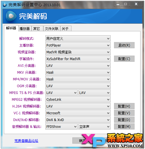Click the app icon in the title bar
The image size is (145, 149).
pyautogui.click(x=5, y=5)
